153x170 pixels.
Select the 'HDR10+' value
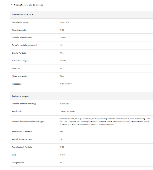pos(63,155)
